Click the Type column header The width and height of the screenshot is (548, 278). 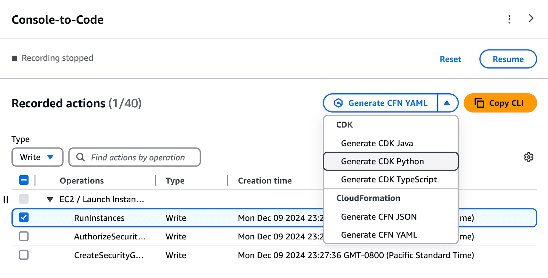(175, 181)
